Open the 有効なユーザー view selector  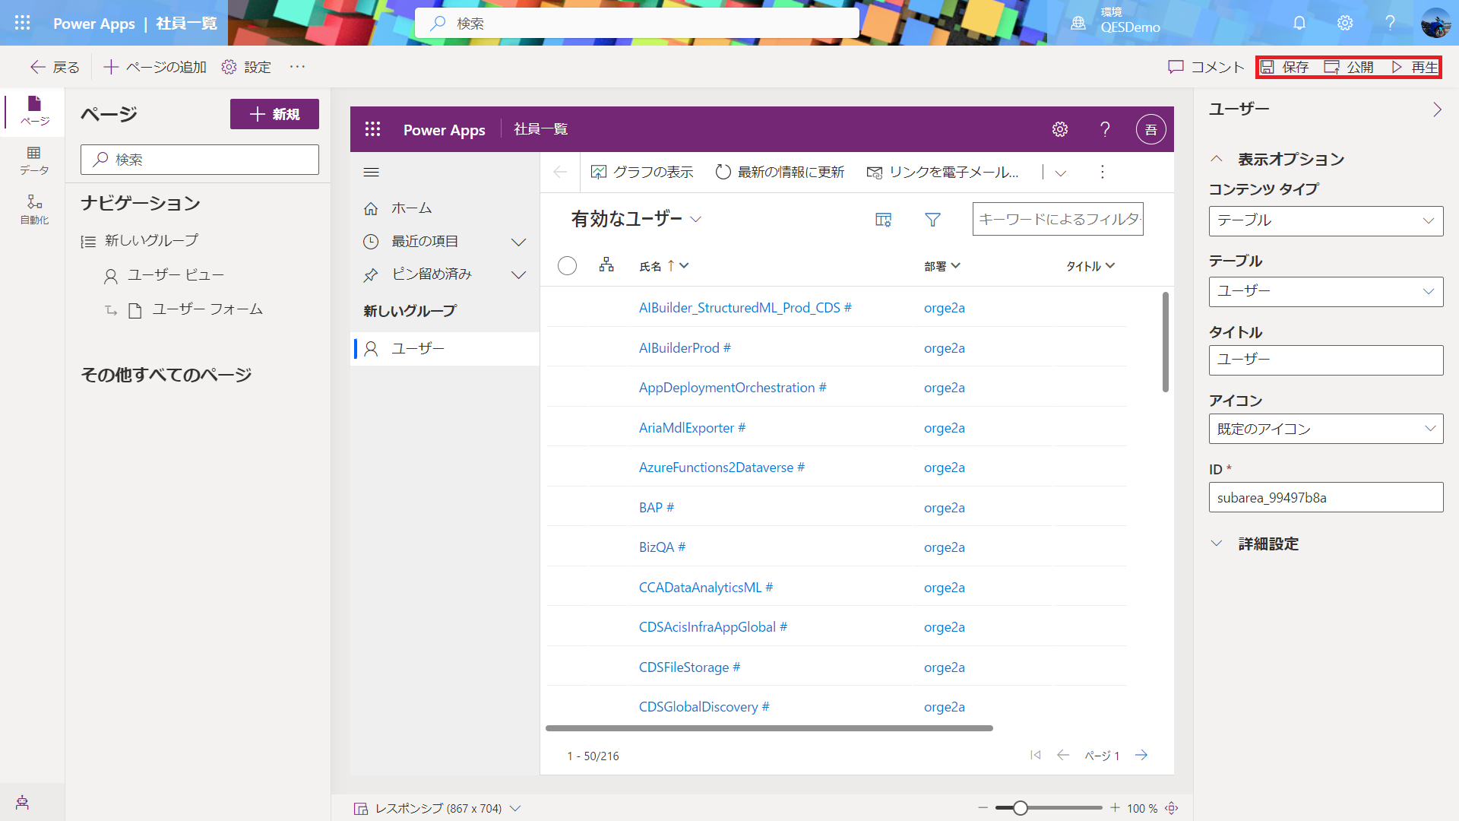point(637,219)
